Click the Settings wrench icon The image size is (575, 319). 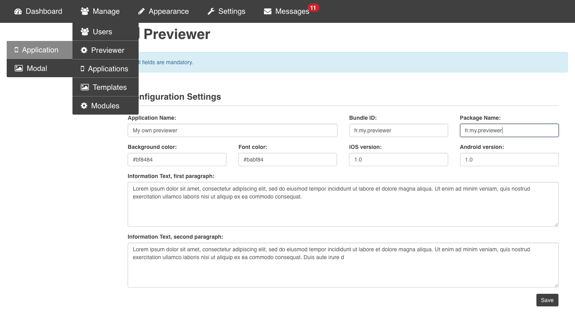click(x=211, y=11)
